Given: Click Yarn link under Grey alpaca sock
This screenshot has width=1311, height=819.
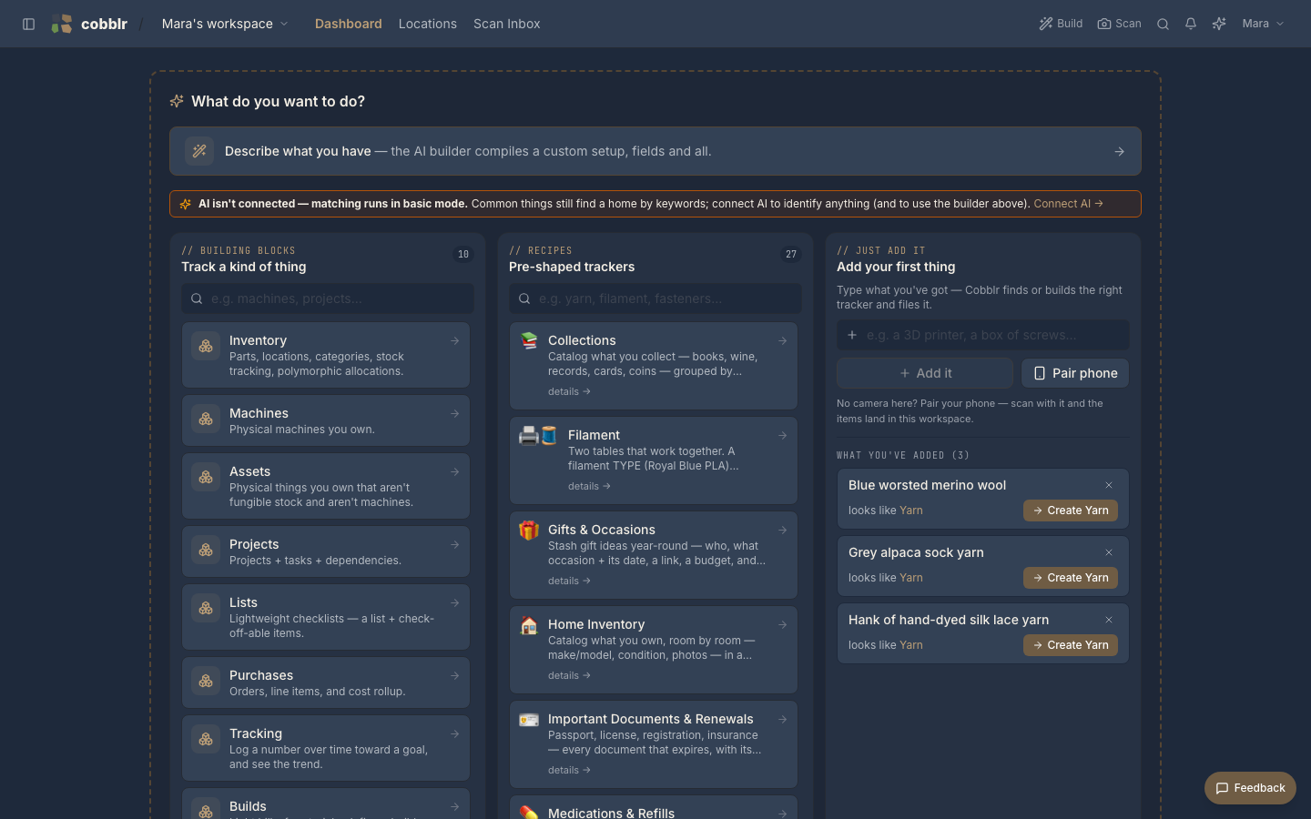Looking at the screenshot, I should click(x=911, y=578).
